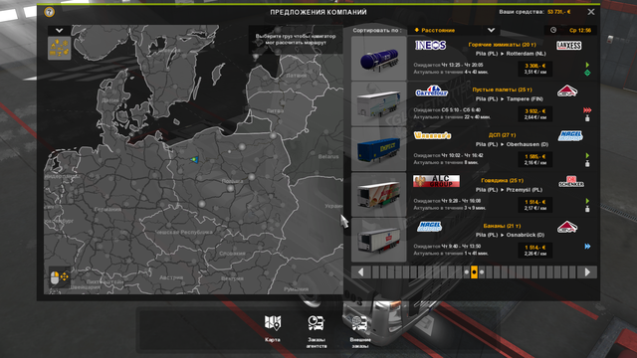637x358 pixels.
Task: Go to the next page of offers
Action: [x=587, y=272]
